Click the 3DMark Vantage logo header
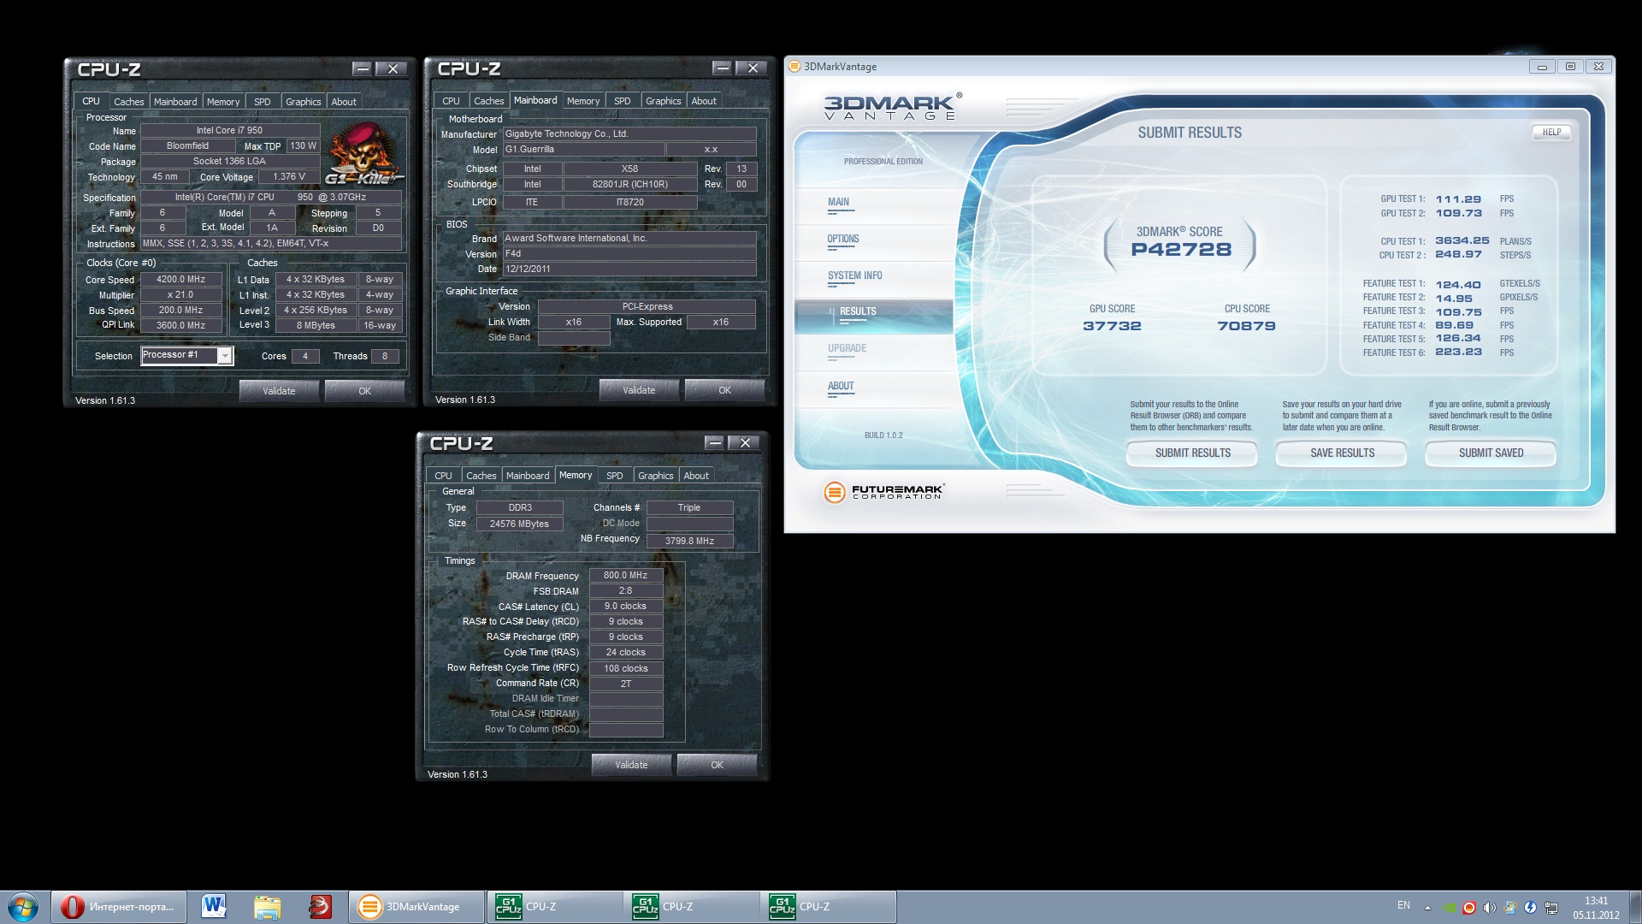 pos(892,107)
